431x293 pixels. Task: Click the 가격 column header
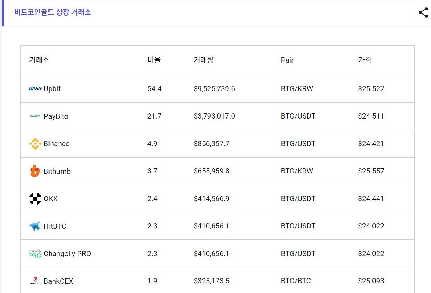pos(365,60)
